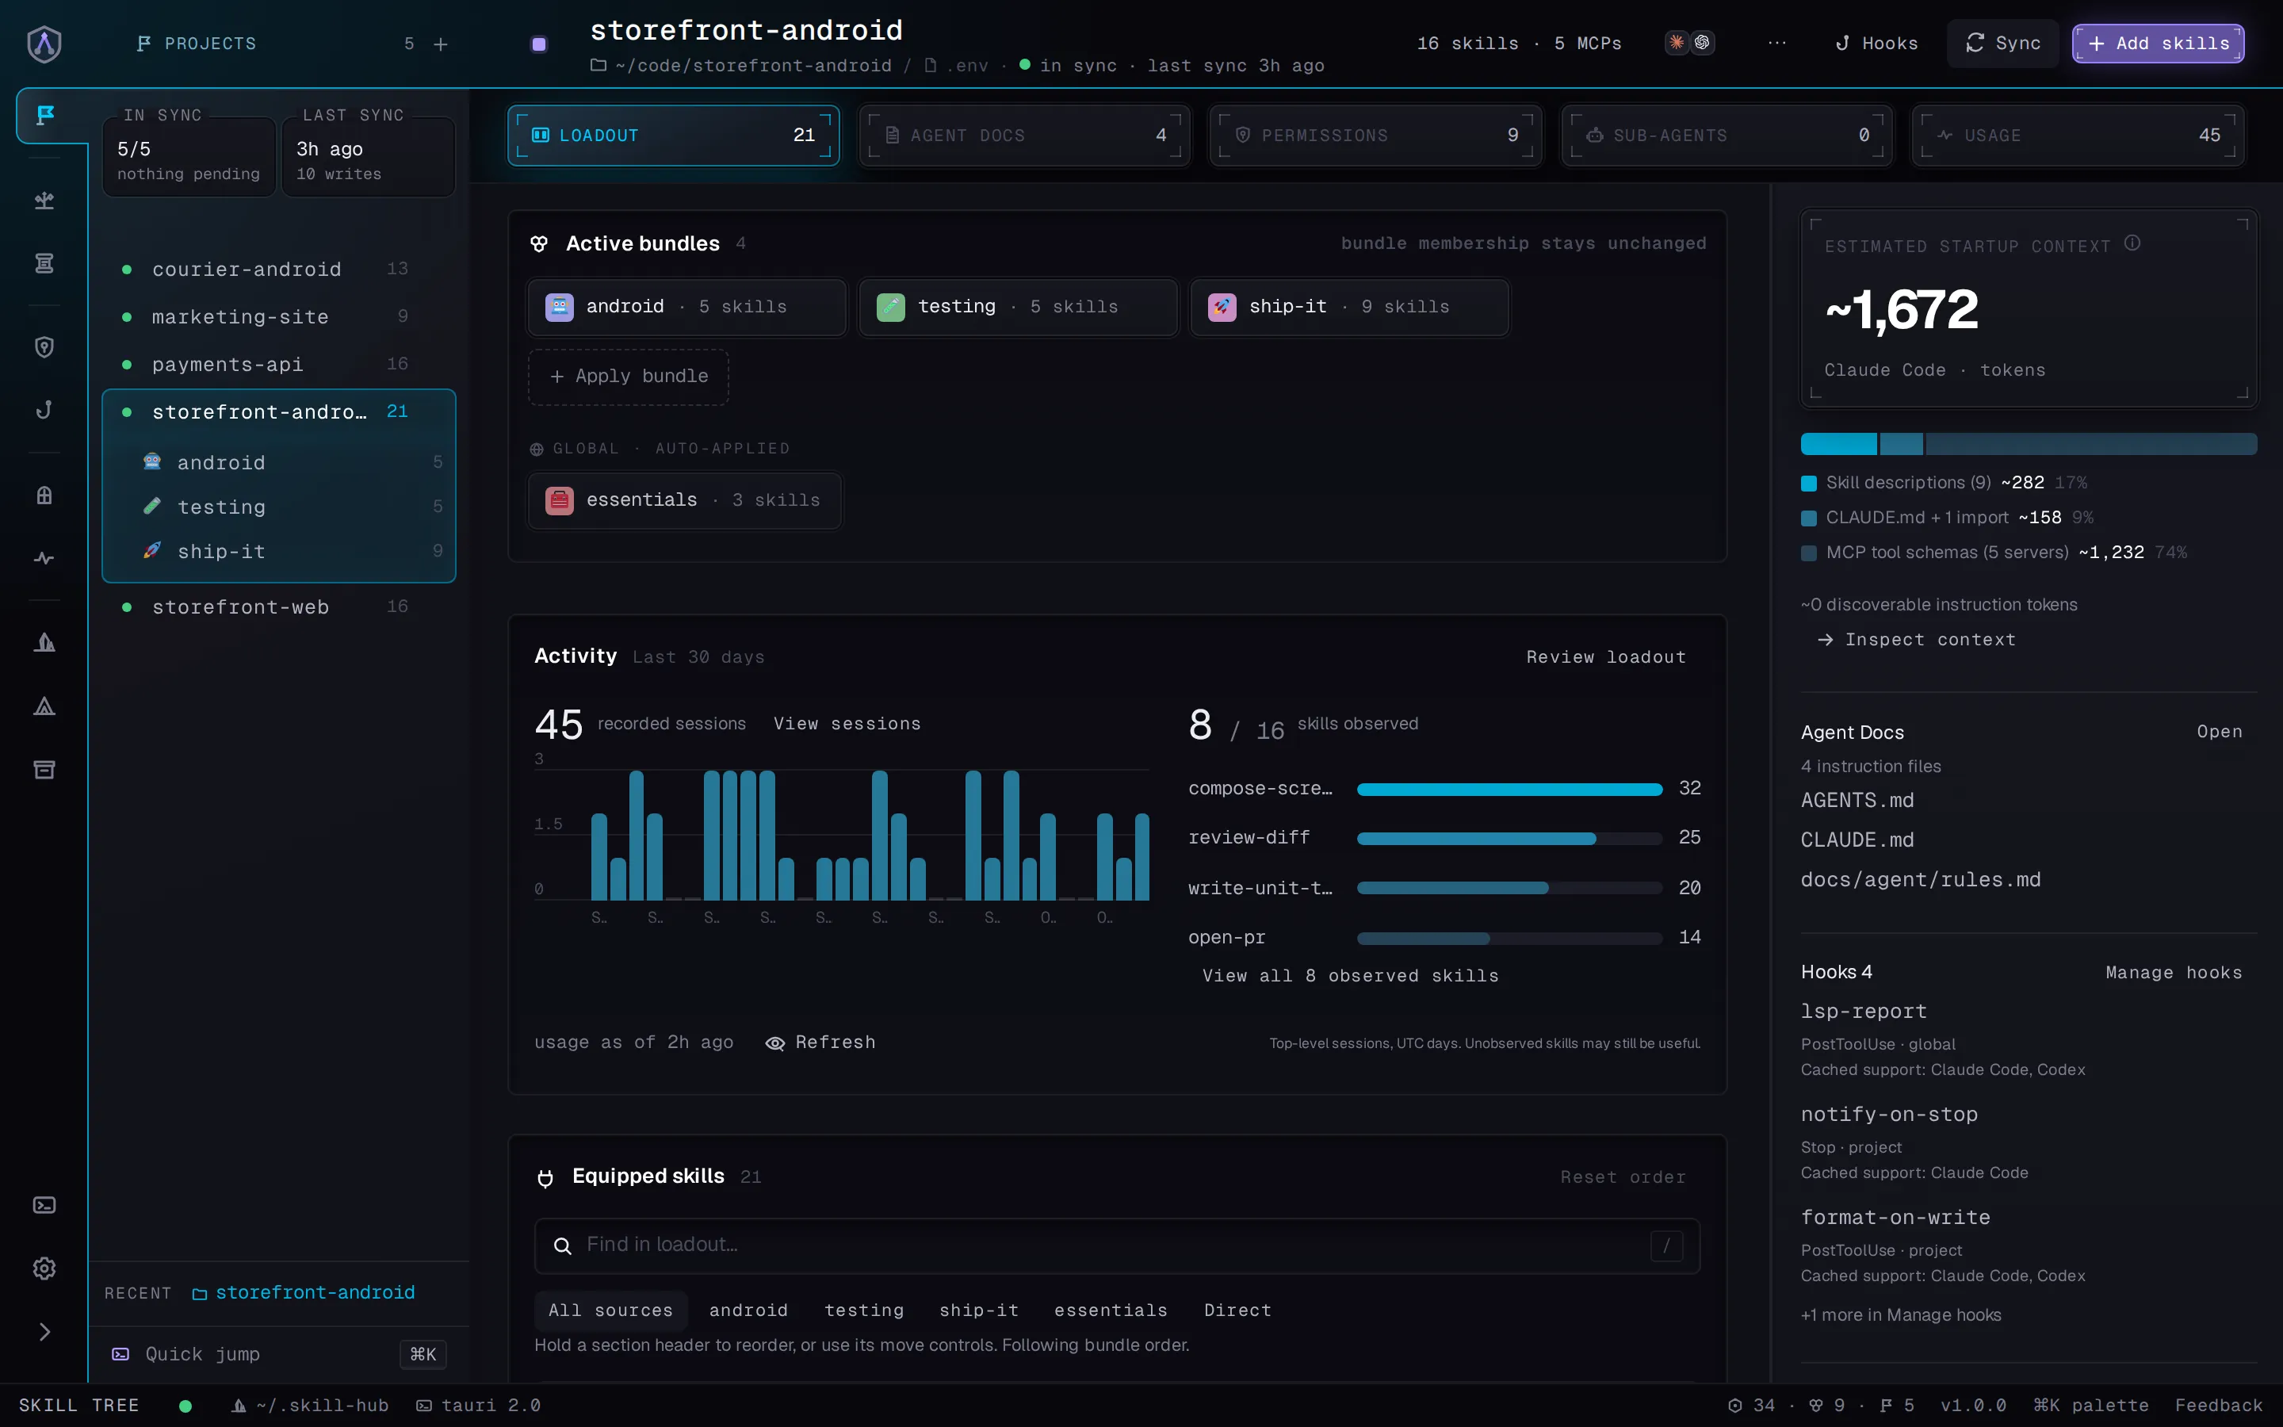2283x1427 pixels.
Task: Open the Inspect context link
Action: point(1916,640)
